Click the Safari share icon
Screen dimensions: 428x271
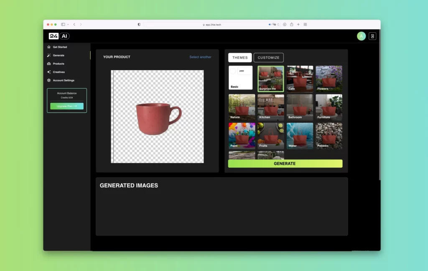[x=291, y=24]
